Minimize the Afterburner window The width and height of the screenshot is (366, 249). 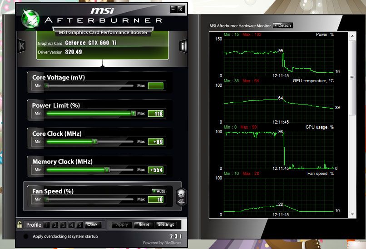point(173,9)
